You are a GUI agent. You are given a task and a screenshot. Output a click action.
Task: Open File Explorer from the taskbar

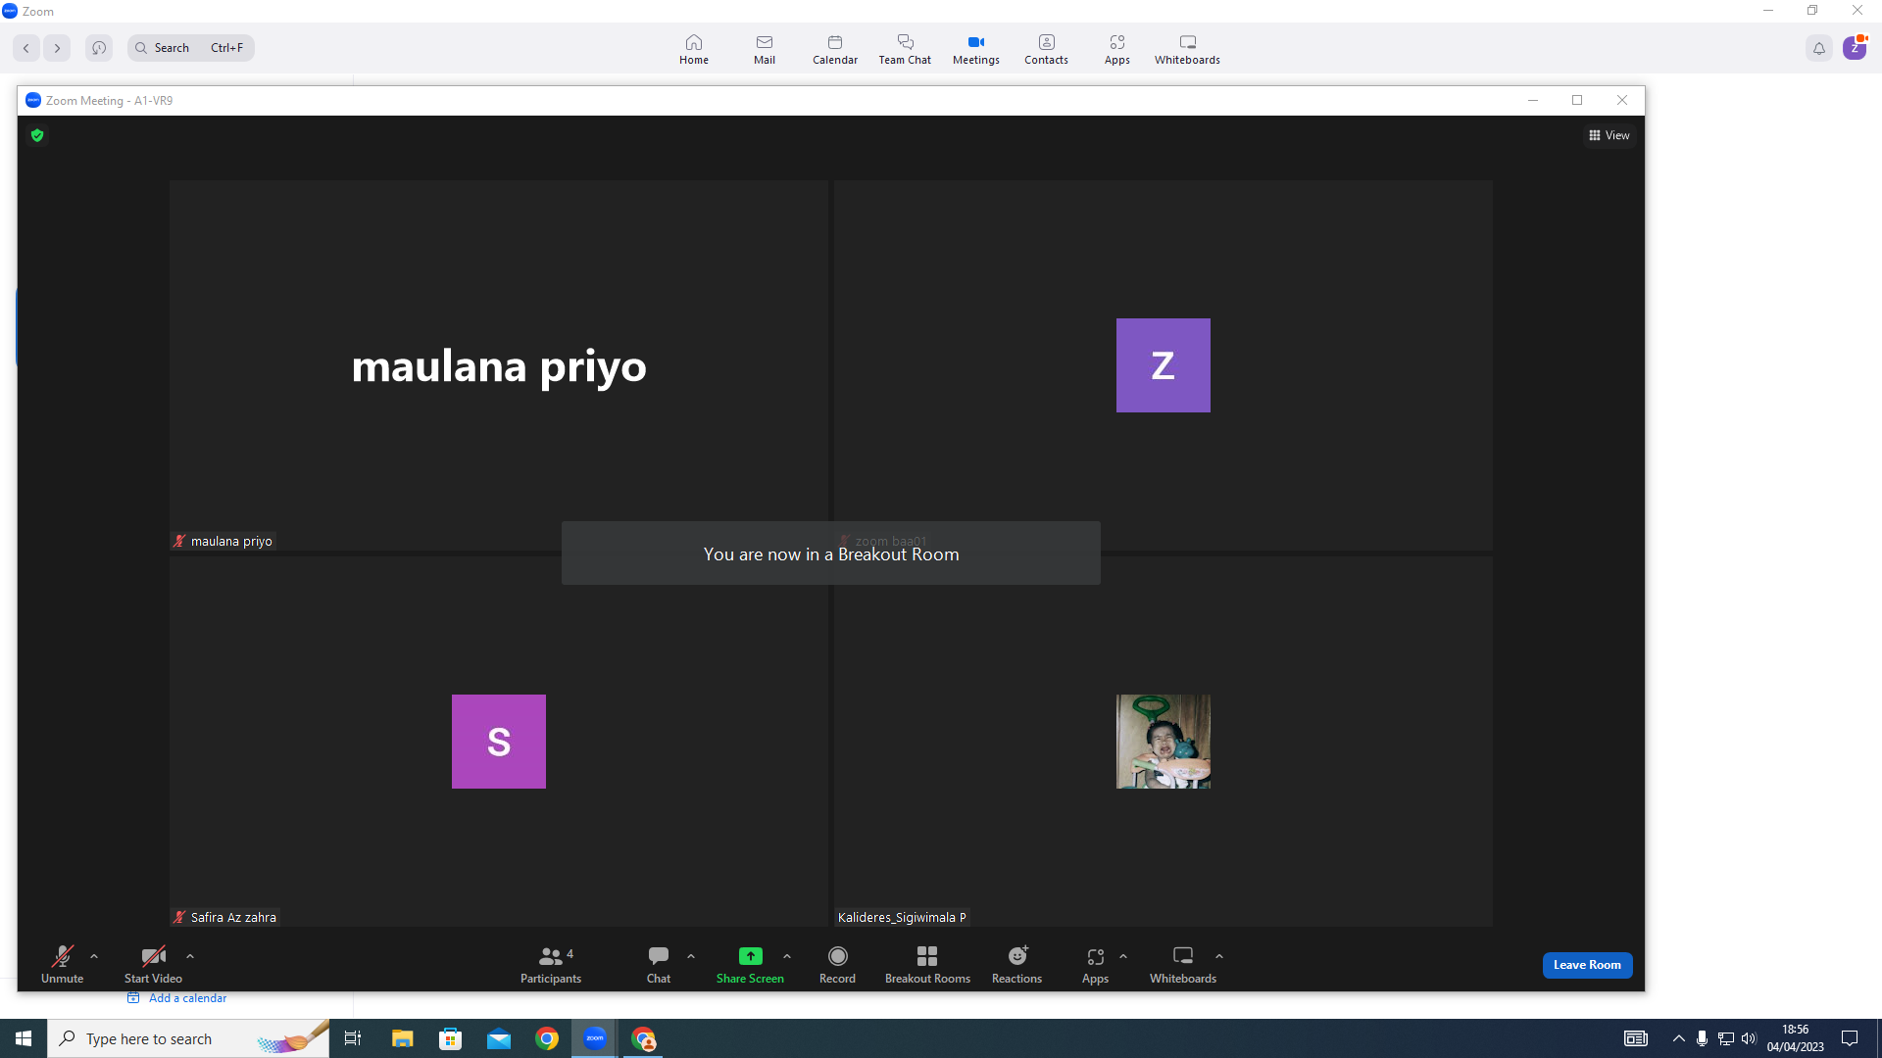(402, 1038)
